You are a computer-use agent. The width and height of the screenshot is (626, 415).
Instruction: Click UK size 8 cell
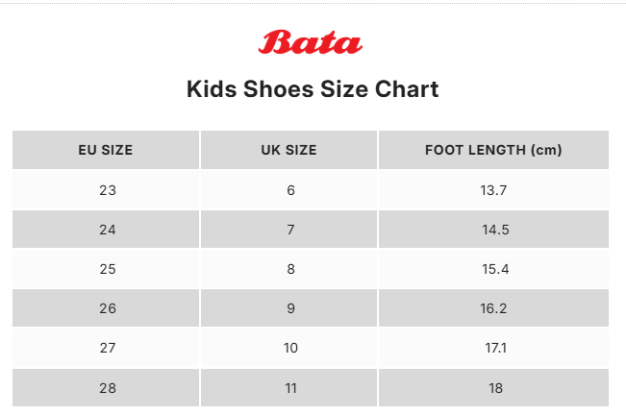coord(290,269)
